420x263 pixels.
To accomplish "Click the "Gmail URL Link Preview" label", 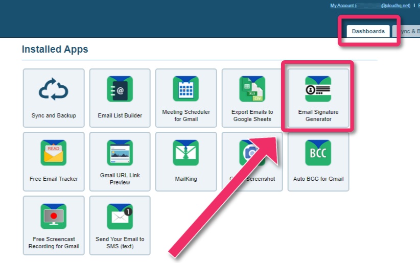I will (x=120, y=179).
